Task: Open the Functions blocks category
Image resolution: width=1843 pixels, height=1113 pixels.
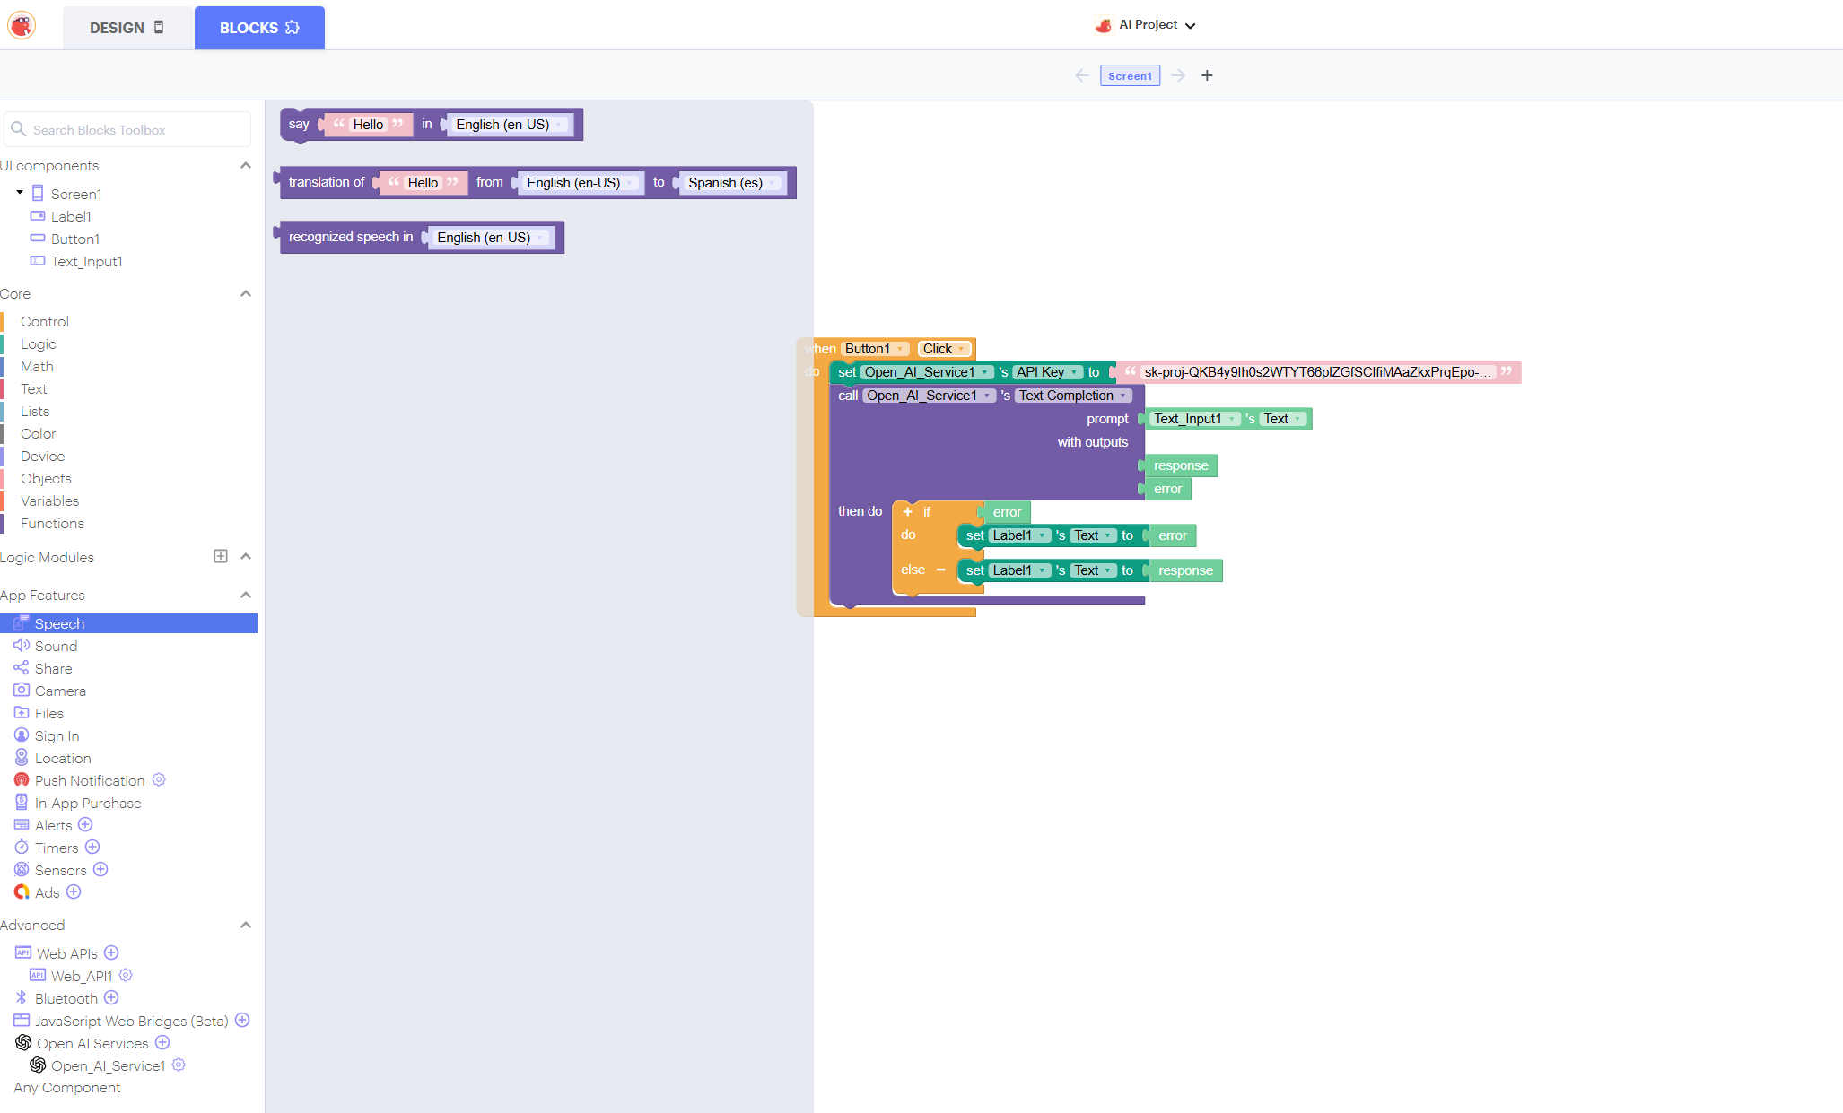Action: tap(52, 523)
